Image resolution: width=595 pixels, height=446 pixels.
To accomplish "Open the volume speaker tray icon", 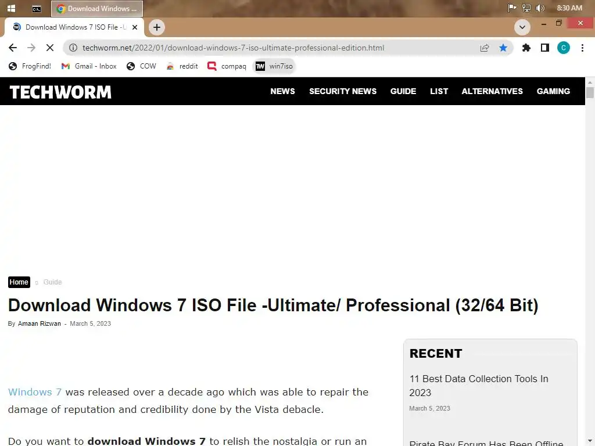I will 540,8.
